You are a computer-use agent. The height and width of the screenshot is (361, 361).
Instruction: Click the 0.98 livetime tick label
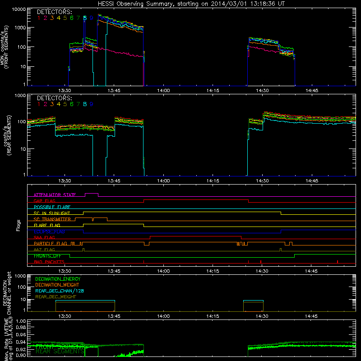point(21,328)
